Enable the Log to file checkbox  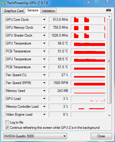[7, 122]
